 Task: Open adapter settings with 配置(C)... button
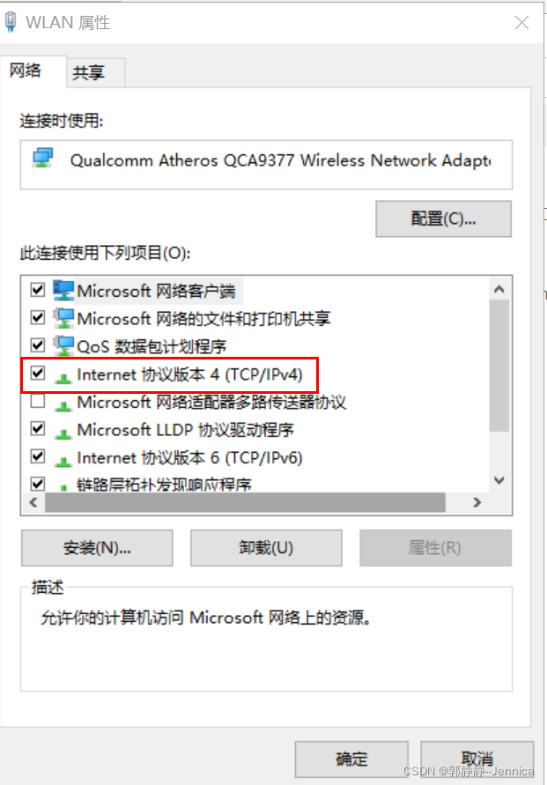tap(443, 218)
